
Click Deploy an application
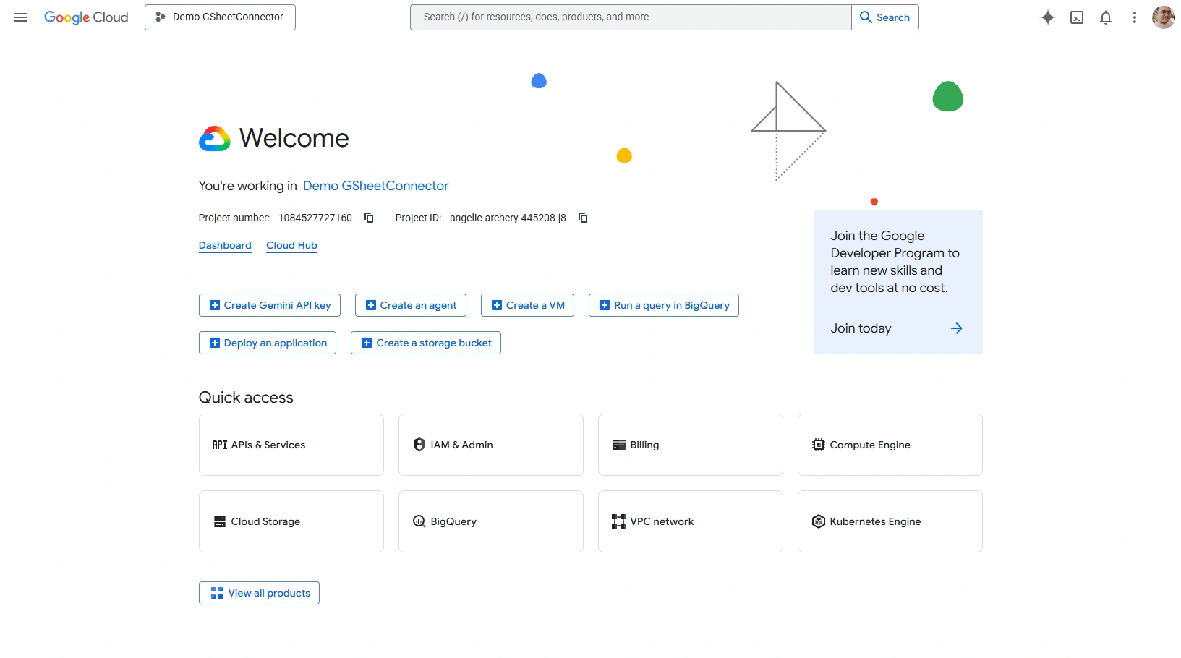pyautogui.click(x=268, y=343)
